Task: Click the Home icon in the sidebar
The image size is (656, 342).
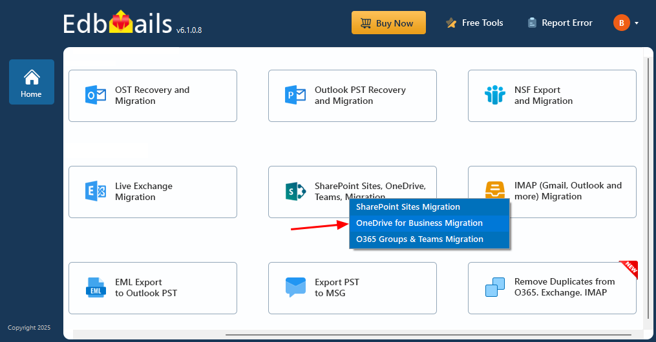Action: [x=32, y=77]
